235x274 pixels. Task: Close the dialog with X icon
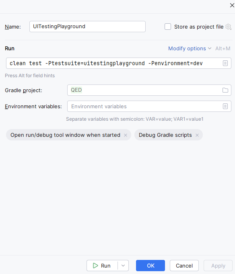point(232,5)
